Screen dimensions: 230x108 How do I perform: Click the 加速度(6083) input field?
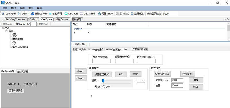[101, 61]
